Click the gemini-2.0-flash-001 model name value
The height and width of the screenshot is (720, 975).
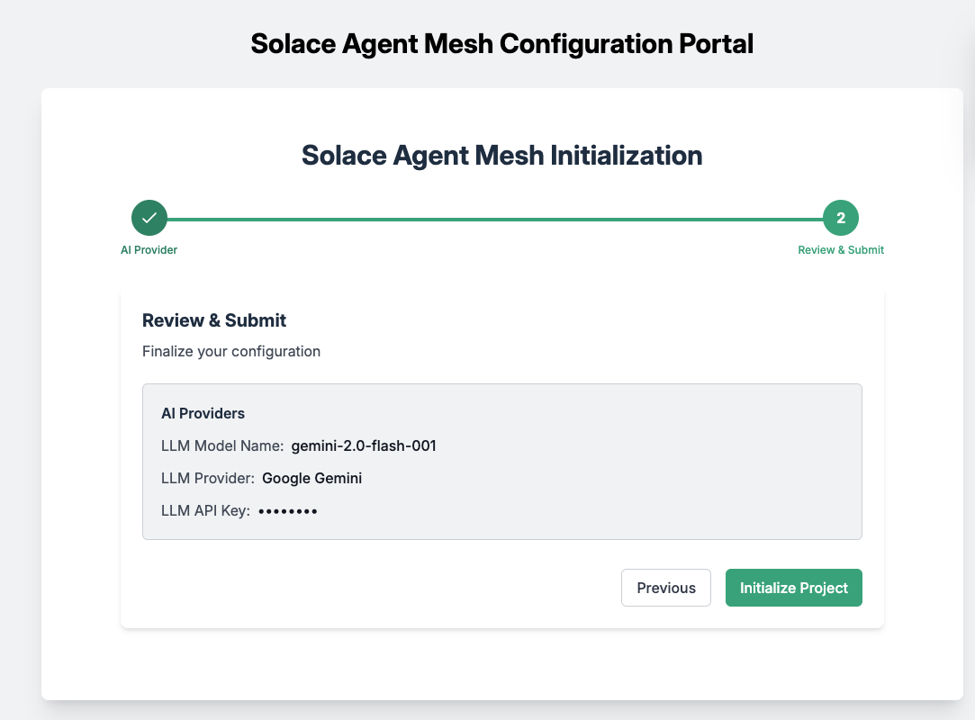[x=364, y=445]
